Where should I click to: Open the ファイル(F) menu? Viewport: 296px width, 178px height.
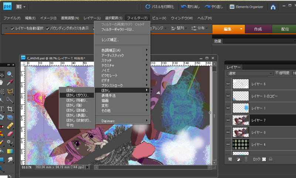12,18
